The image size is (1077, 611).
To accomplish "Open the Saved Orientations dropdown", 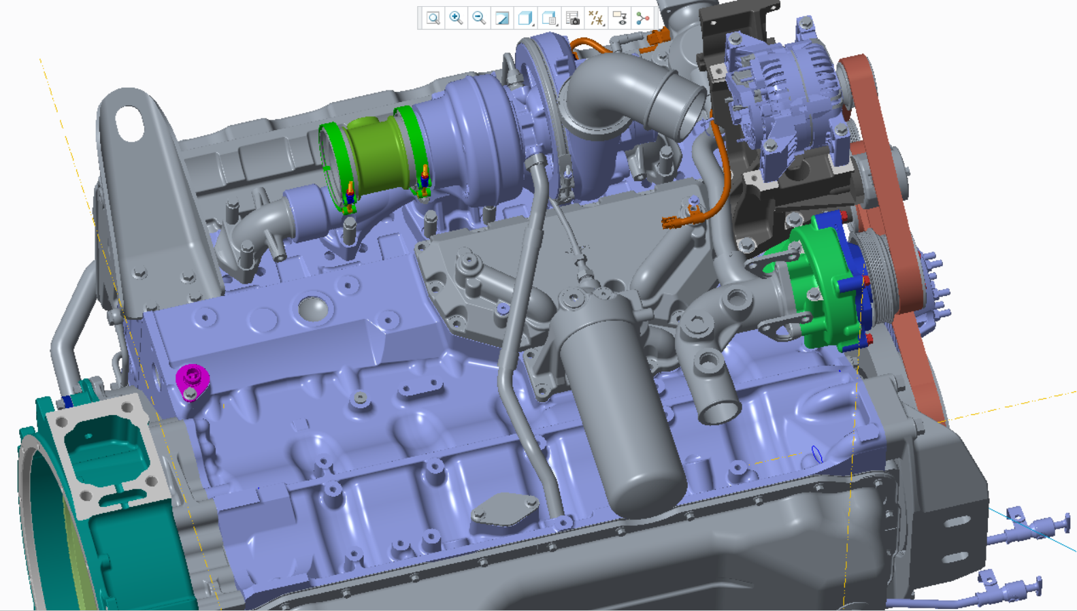I will (550, 18).
